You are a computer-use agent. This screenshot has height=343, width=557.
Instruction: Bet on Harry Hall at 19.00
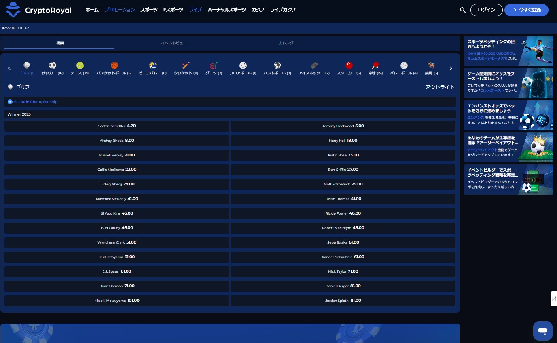(343, 141)
